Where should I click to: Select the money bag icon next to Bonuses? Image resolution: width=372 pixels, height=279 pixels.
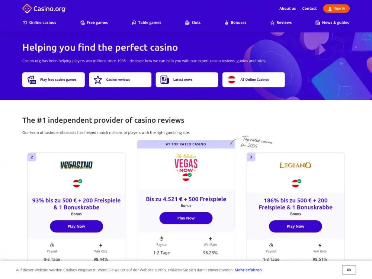click(x=226, y=22)
